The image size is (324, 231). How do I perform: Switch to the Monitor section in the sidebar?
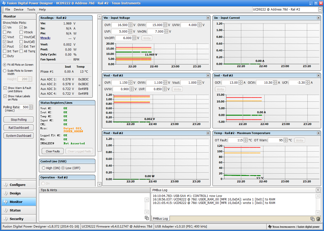(x=19, y=202)
